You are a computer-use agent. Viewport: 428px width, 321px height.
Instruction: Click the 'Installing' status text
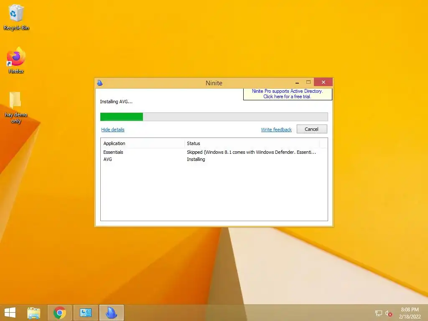[196, 159]
